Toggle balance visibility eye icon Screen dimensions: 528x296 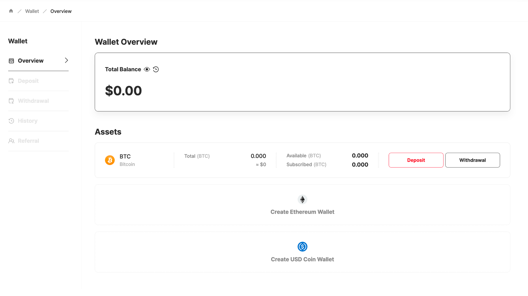[147, 69]
